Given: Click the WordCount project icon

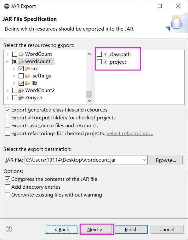Looking at the screenshot, I should [21, 54].
